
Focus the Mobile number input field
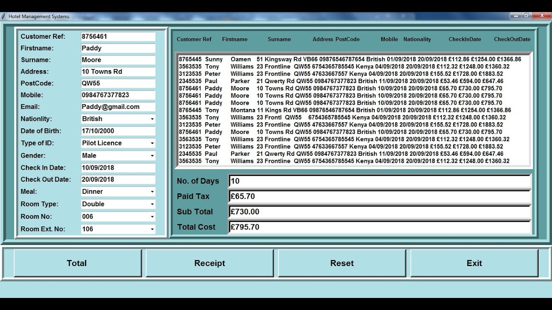point(118,95)
